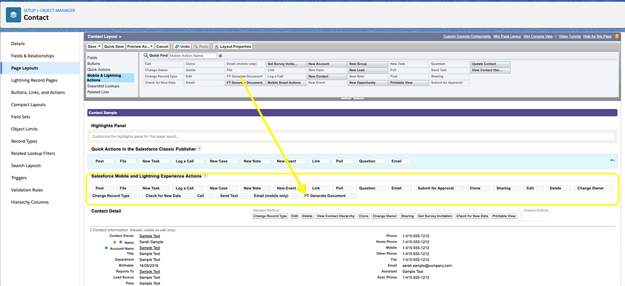Select Buttons palette category

pos(94,63)
